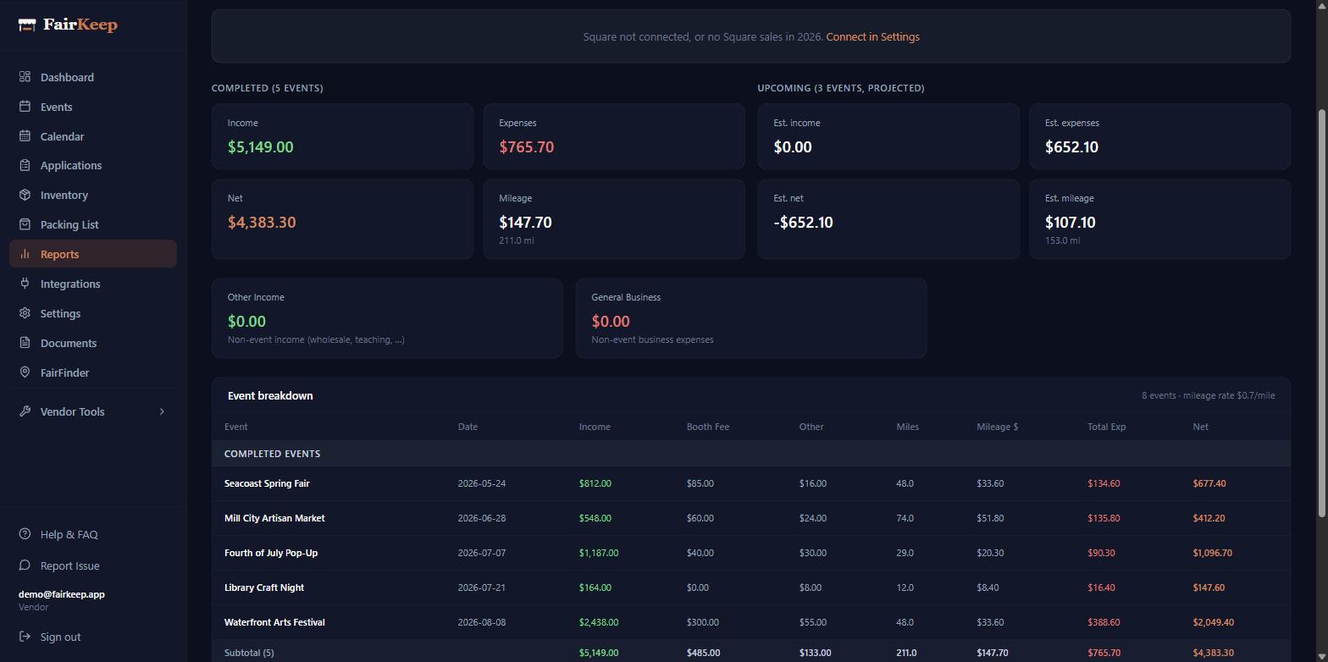Click the date 2026-07-07 cell
The height and width of the screenshot is (662, 1328).
(x=482, y=553)
